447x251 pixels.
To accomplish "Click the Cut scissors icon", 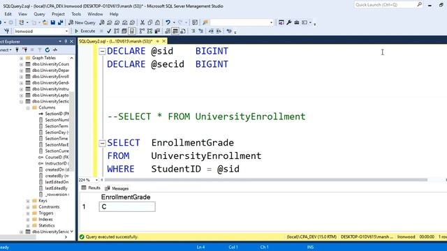I will click(x=142, y=22).
